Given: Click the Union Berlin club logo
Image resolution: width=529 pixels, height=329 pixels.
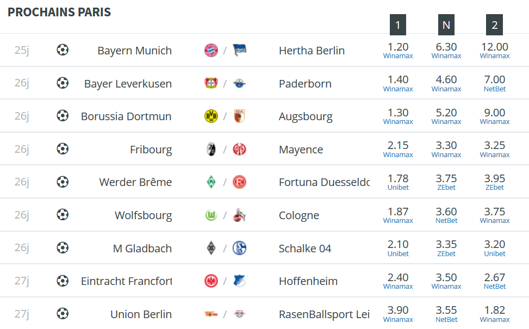Looking at the screenshot, I should [x=211, y=314].
